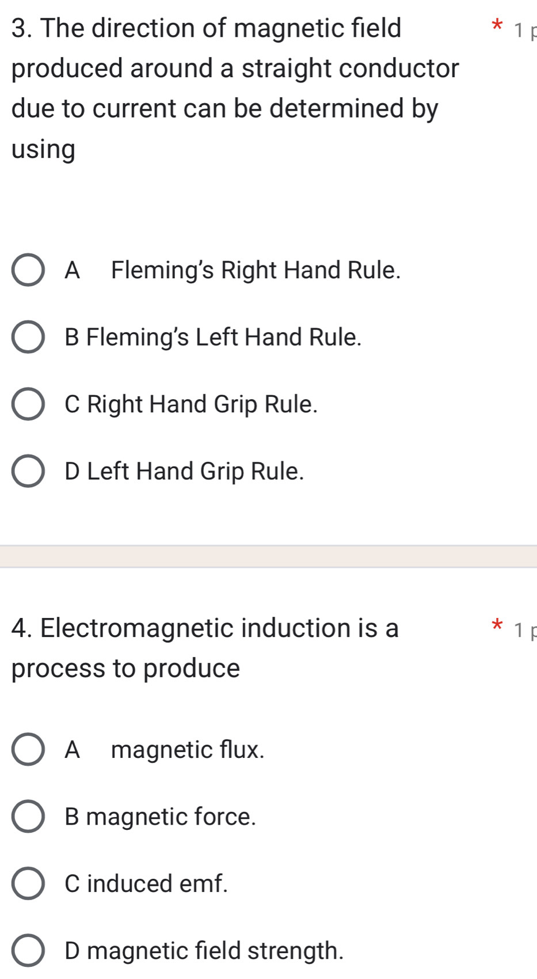Choose the magnetic flux answer for question 4
This screenshot has width=537, height=979.
[x=30, y=750]
